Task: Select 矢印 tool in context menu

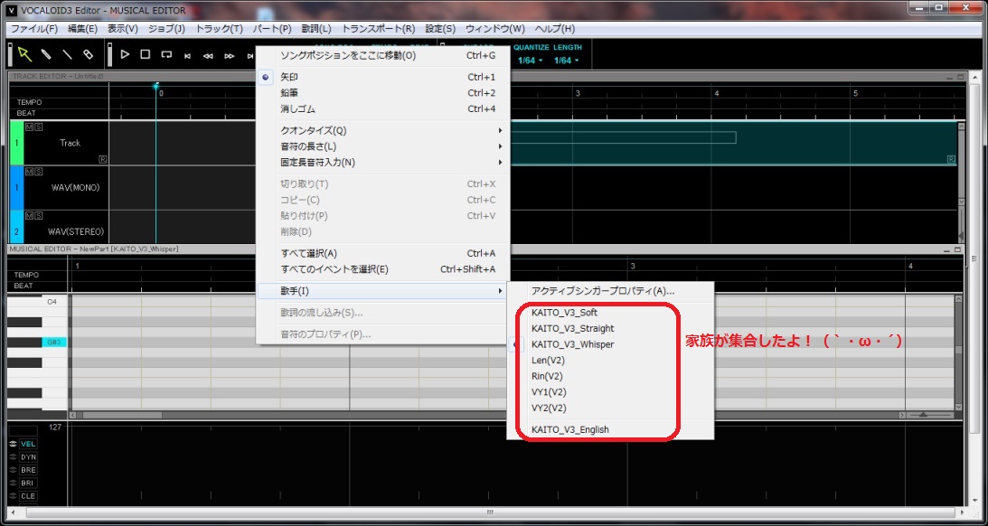Action: (x=381, y=77)
